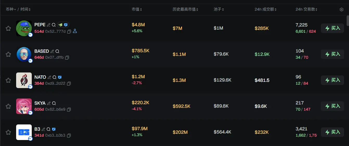Click the edit pencil next to BASED

point(52,51)
